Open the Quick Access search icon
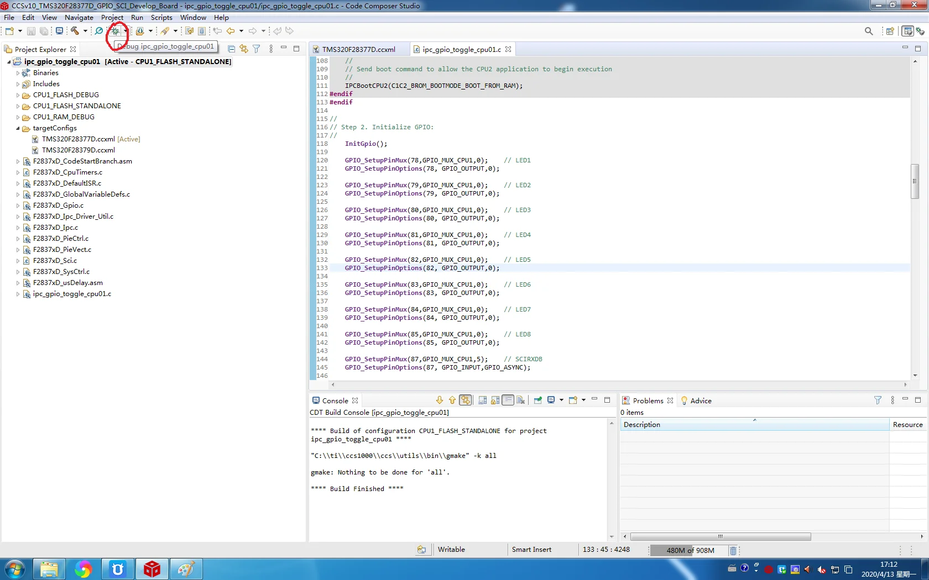 (869, 31)
